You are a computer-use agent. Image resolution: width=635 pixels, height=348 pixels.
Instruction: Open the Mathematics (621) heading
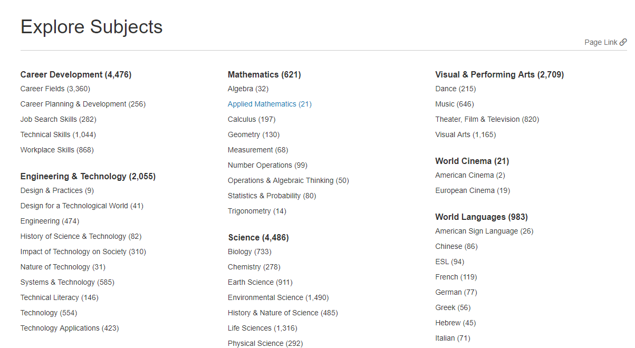[264, 74]
